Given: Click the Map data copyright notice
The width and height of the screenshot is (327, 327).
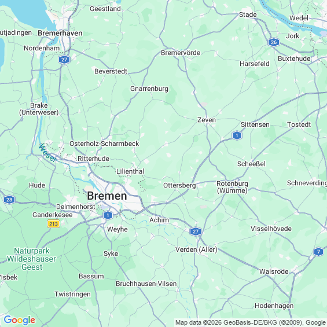Looking at the screenshot, I should (251, 322).
